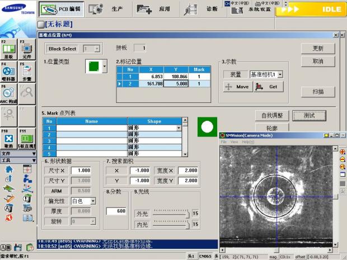Click the calendar grid tool icon

point(27,169)
